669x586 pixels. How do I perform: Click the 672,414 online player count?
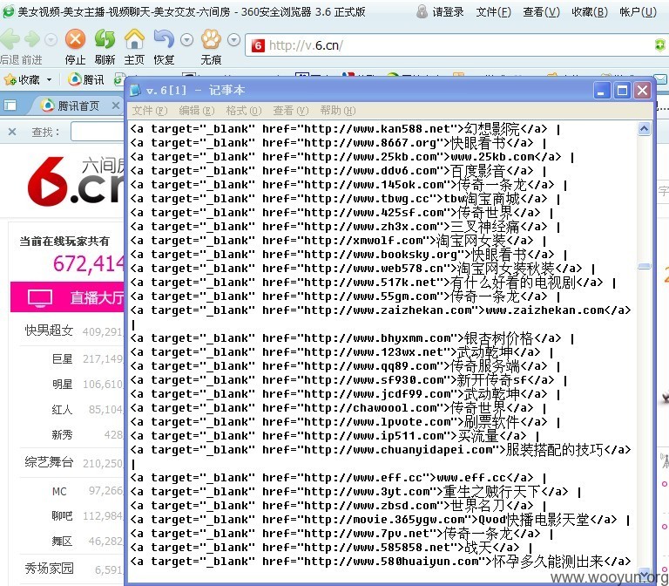[x=89, y=263]
